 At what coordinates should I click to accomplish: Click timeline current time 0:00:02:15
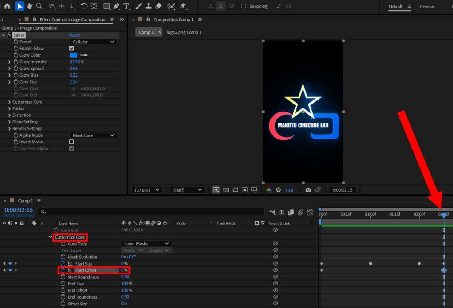19,210
